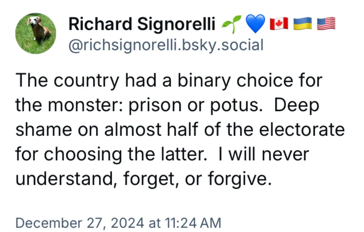Open the December 27, 2024 date link
364x232 pixels.
tap(80, 223)
